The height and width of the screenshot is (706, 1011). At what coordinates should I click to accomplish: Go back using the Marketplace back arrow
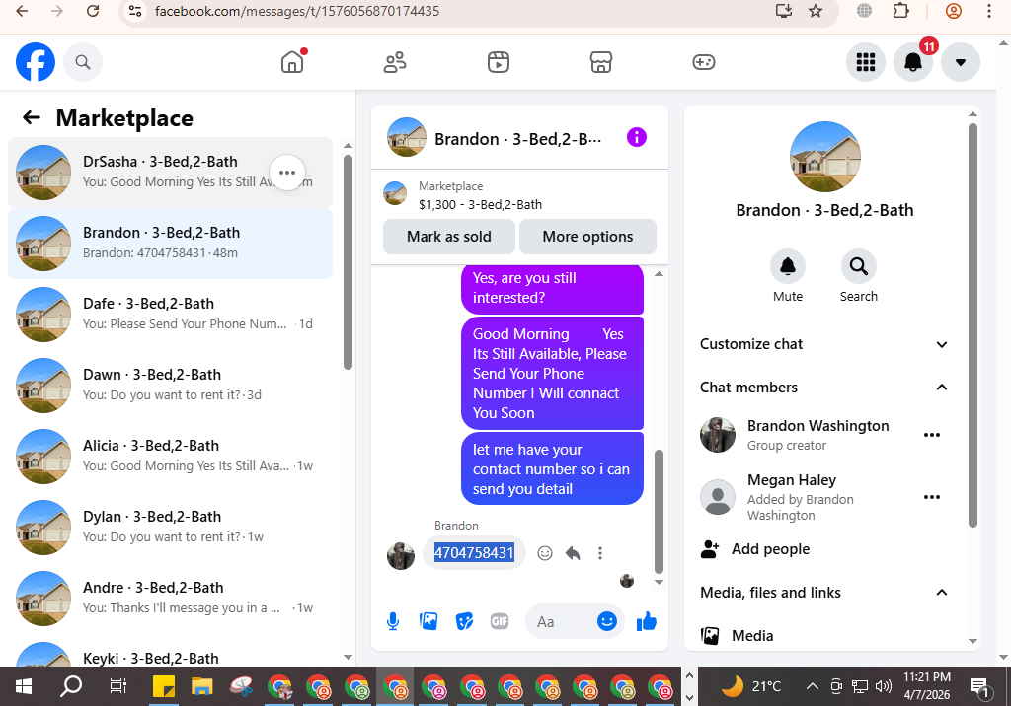pyautogui.click(x=32, y=118)
